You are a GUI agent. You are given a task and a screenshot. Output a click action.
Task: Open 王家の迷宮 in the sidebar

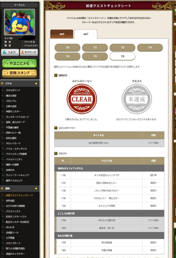[11, 106]
